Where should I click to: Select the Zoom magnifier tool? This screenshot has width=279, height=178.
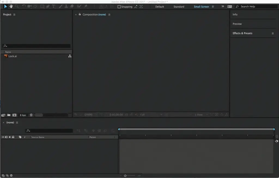[17, 7]
